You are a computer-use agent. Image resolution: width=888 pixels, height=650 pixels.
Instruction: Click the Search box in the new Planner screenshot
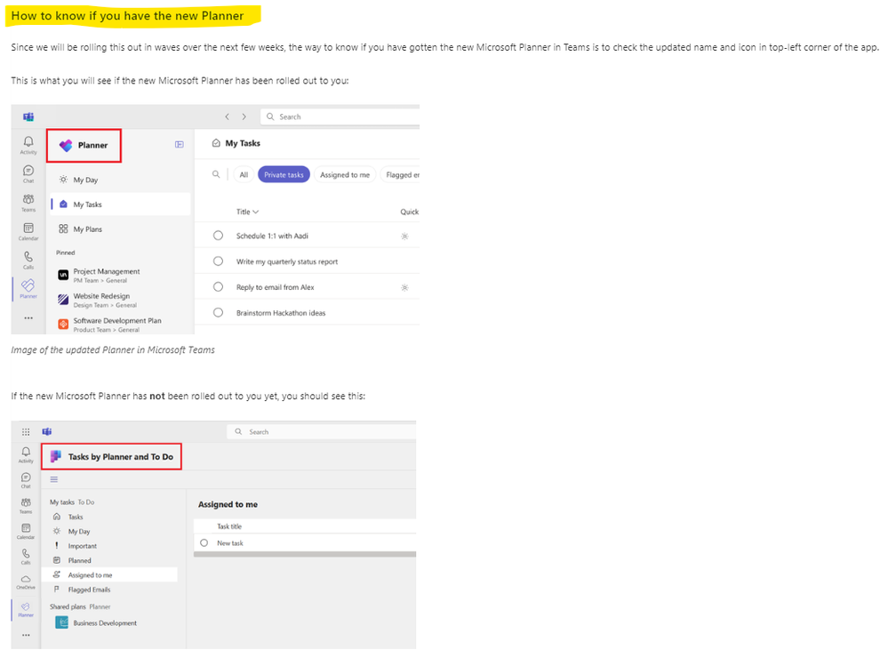click(x=340, y=116)
